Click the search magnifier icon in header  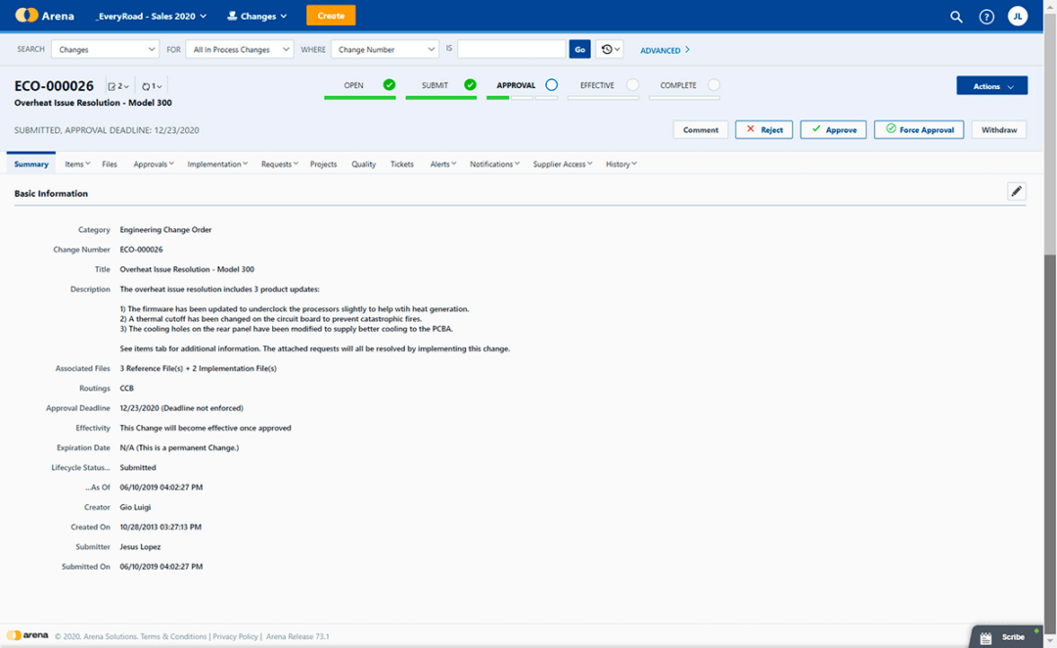(956, 17)
